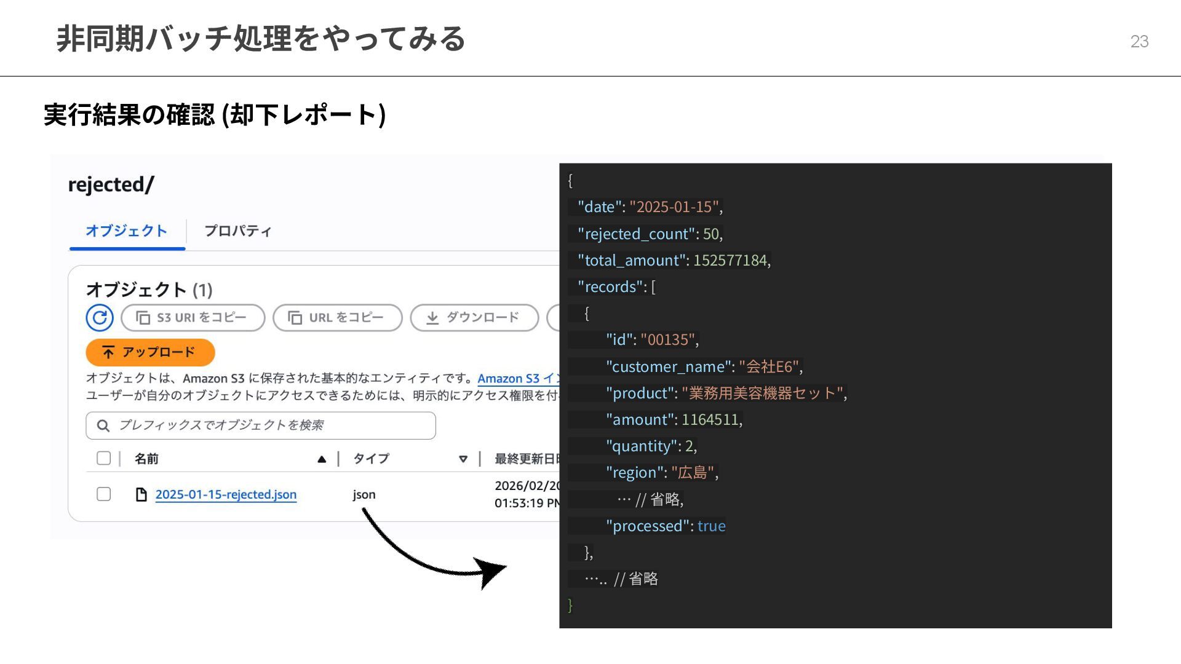Click copy icon in URL をコピー button
The width and height of the screenshot is (1181, 664).
(295, 318)
